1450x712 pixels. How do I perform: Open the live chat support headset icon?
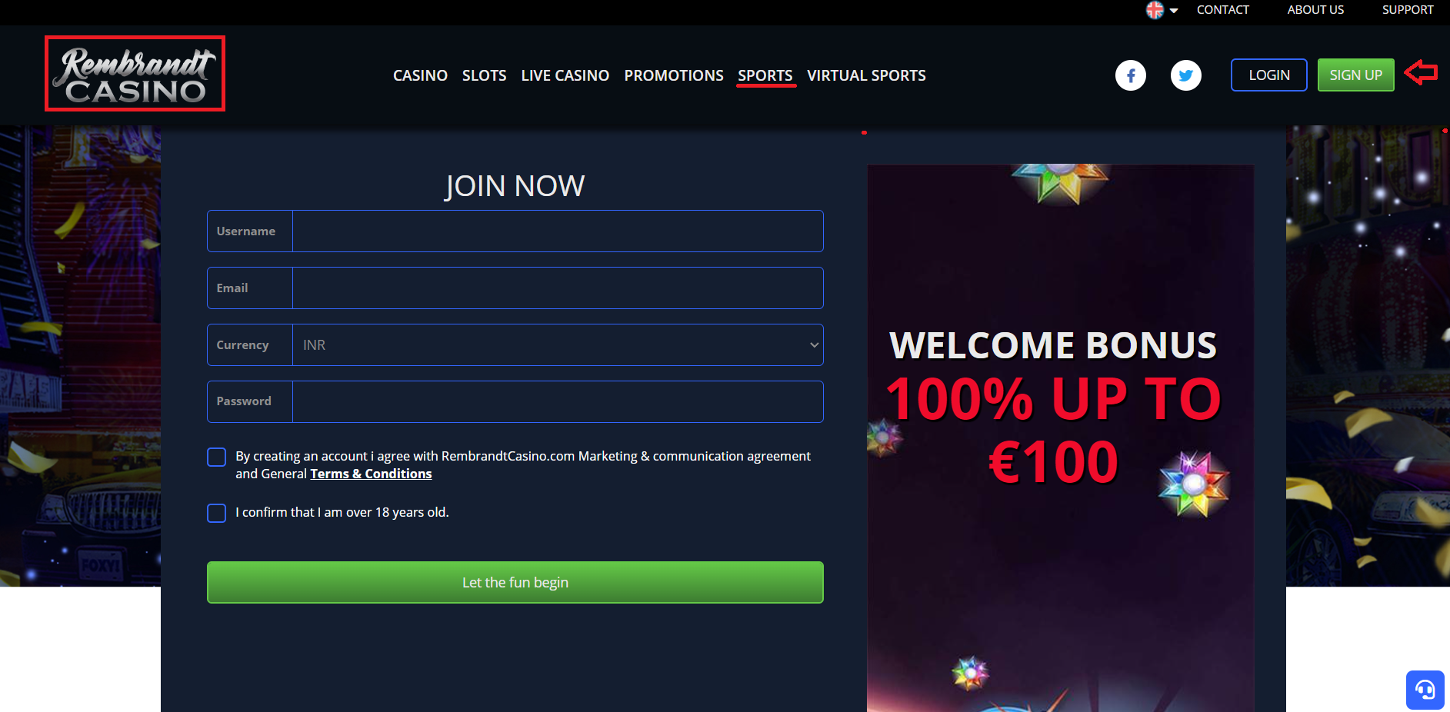click(x=1425, y=690)
